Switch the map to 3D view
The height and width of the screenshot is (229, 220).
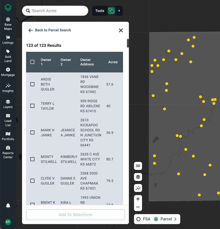pyautogui.click(x=138, y=166)
